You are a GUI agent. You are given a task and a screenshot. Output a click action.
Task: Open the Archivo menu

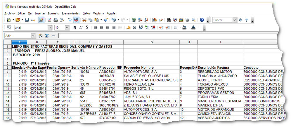point(9,13)
